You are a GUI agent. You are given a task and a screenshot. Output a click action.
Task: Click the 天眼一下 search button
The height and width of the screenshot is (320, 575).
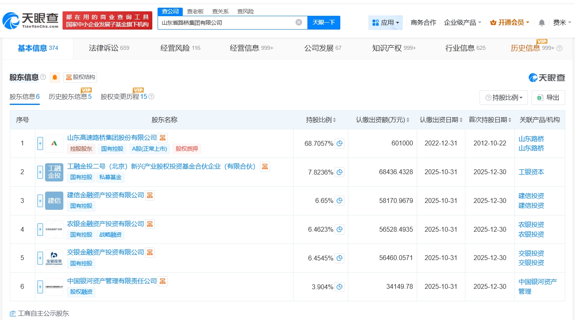click(x=324, y=23)
